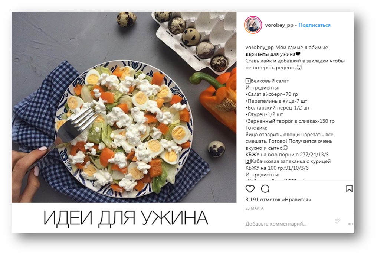The image size is (377, 256).
Task: Follow the account via Подписаться
Action: pos(315,25)
